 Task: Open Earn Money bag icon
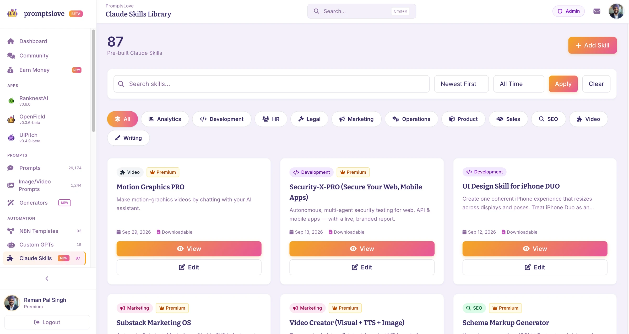(10, 70)
